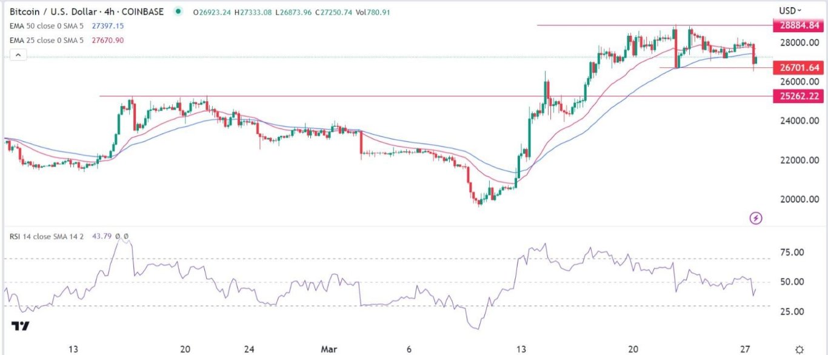This screenshot has width=828, height=355.
Task: Open the USD currency dropdown
Action: tap(790, 10)
